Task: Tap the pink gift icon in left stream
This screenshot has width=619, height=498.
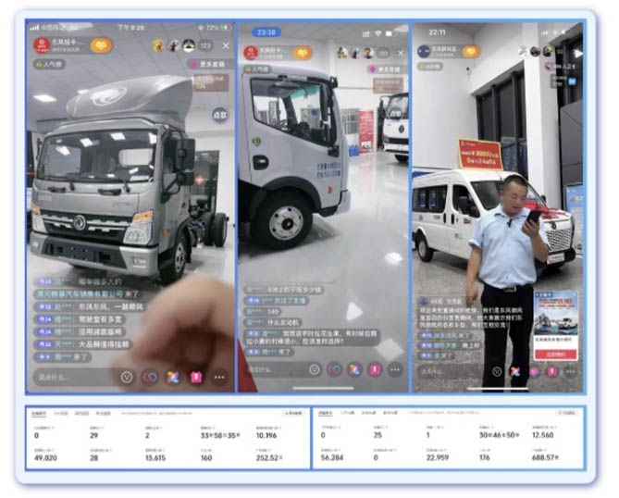Action: 196,378
